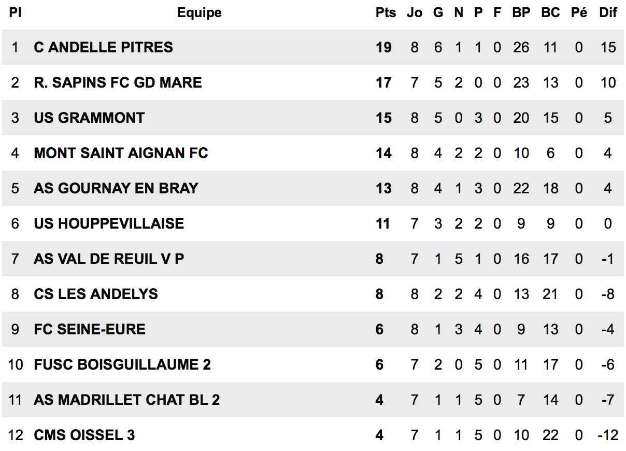Open AS MADRILLET CHAT BL 2
This screenshot has width=626, height=451.
point(127,400)
